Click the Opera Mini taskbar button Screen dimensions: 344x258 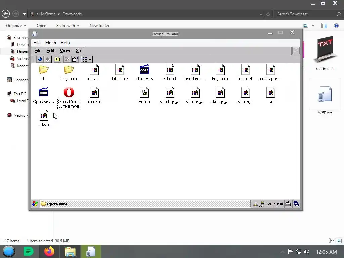[x=145, y=204]
